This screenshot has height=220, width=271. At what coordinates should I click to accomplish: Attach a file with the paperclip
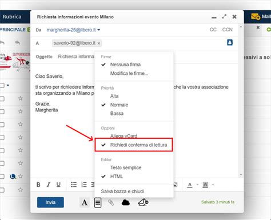(x=111, y=202)
